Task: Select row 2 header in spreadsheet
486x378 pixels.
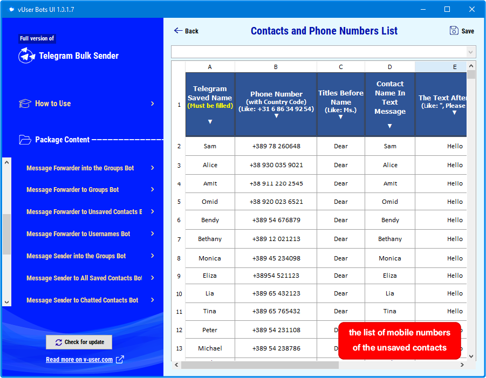Action: point(179,146)
